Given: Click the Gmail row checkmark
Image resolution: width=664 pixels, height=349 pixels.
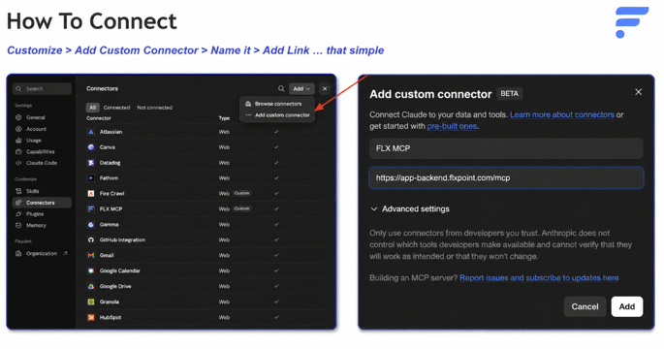Looking at the screenshot, I should point(276,255).
